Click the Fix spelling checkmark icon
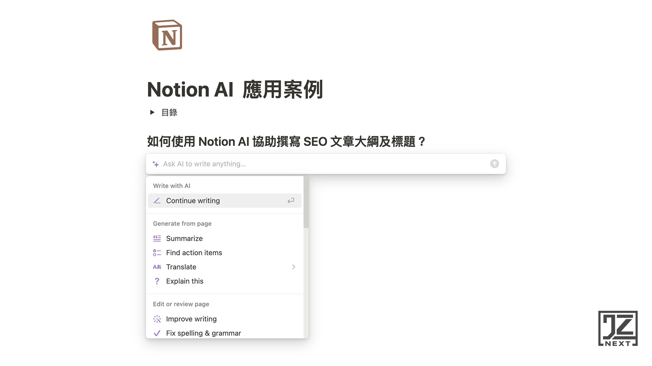652x366 pixels. (157, 333)
